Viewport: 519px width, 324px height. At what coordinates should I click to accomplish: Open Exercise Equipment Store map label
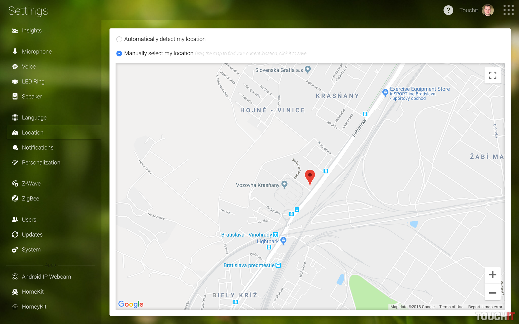point(420,89)
